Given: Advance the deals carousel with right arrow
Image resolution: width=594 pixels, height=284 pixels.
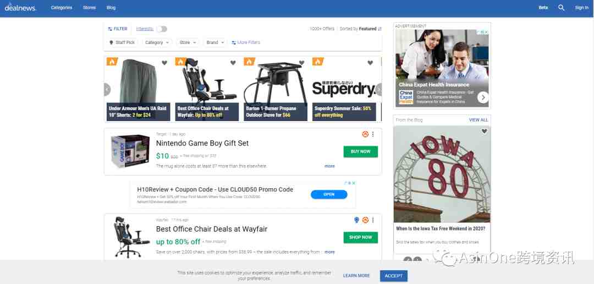Looking at the screenshot, I should (378, 90).
